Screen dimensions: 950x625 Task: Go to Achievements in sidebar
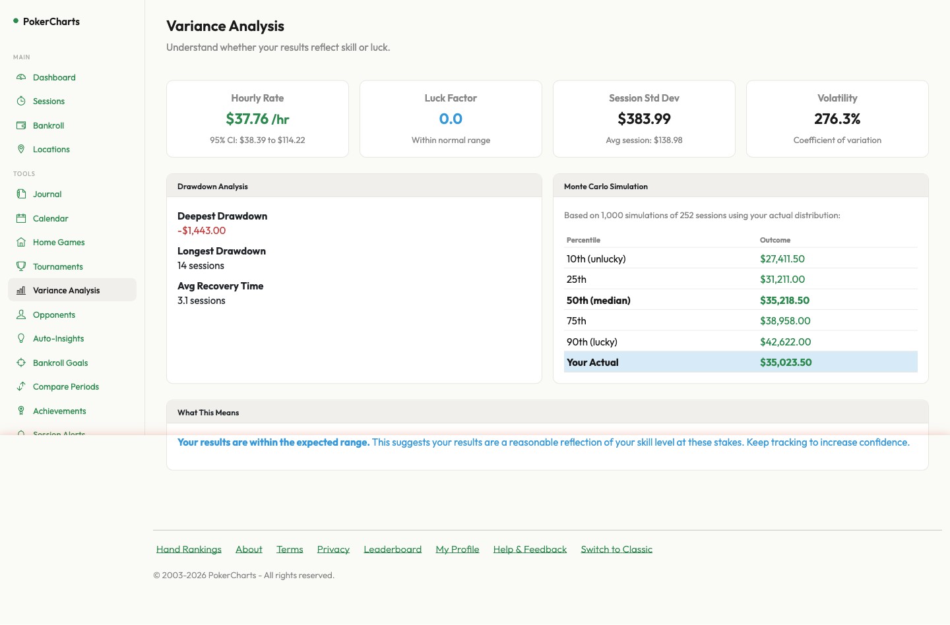[x=59, y=411]
